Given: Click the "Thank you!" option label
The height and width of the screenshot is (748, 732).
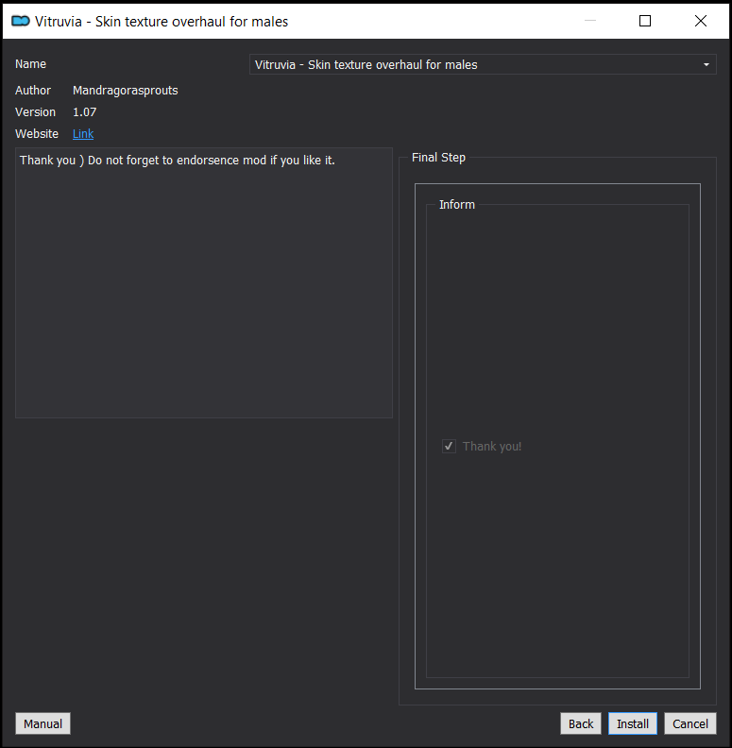Looking at the screenshot, I should click(491, 447).
